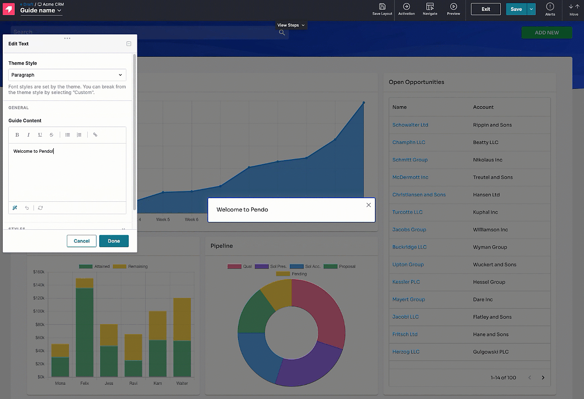
Task: Open the Kessler PLC opportunity
Action: (406, 282)
